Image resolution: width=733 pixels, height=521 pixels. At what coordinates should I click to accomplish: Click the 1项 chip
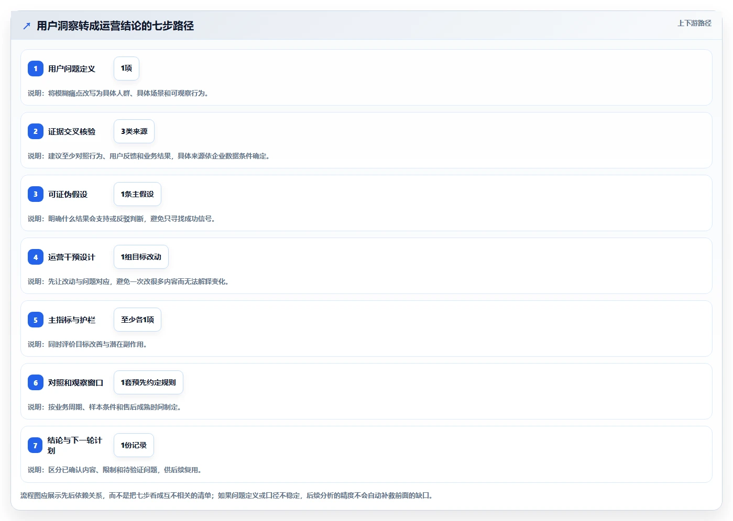(x=126, y=69)
